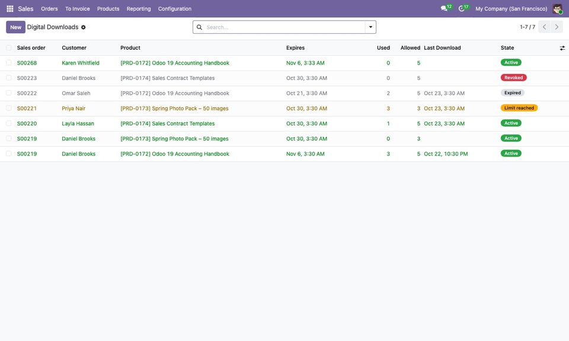Image resolution: width=569 pixels, height=341 pixels.
Task: Open the Reporting menu
Action: pyautogui.click(x=139, y=9)
